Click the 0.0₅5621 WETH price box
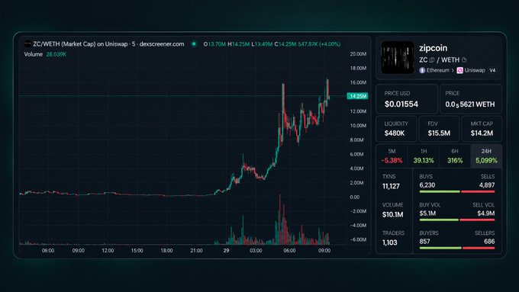 pos(471,99)
